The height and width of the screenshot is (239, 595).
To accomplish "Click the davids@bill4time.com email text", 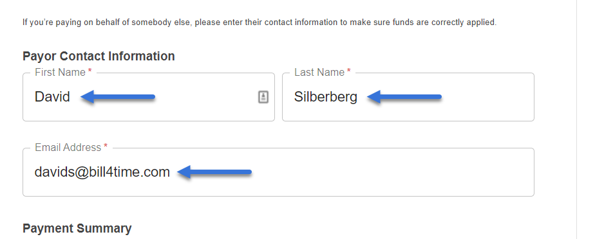I will click(102, 172).
